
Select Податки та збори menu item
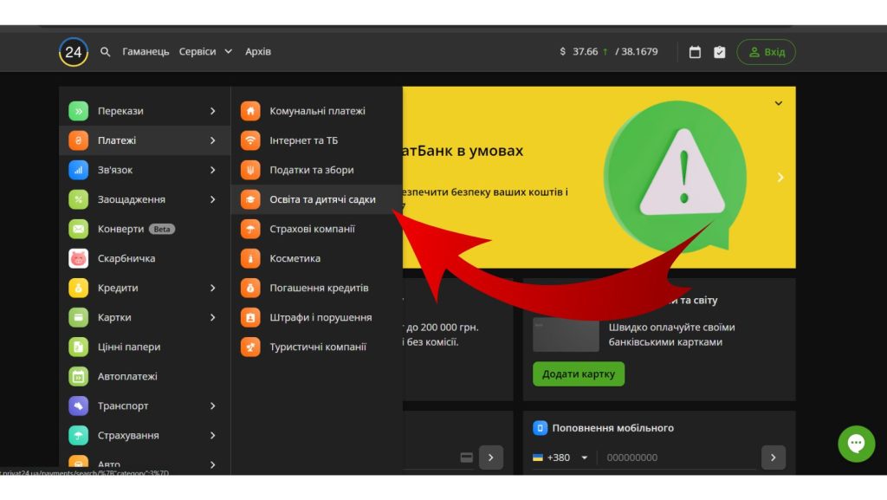[311, 170]
